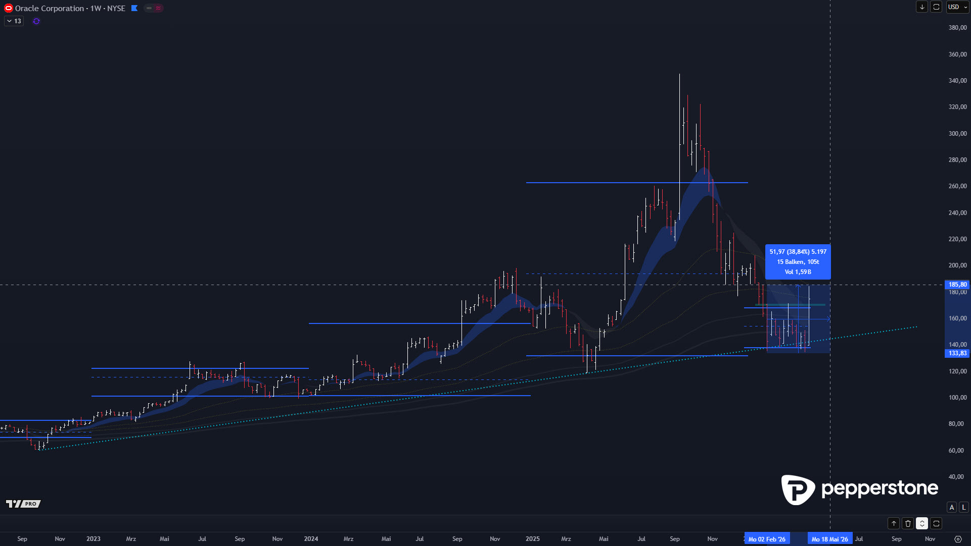This screenshot has width=971, height=546.
Task: Click the top-right fullscreen bracket icon
Action: click(936, 7)
